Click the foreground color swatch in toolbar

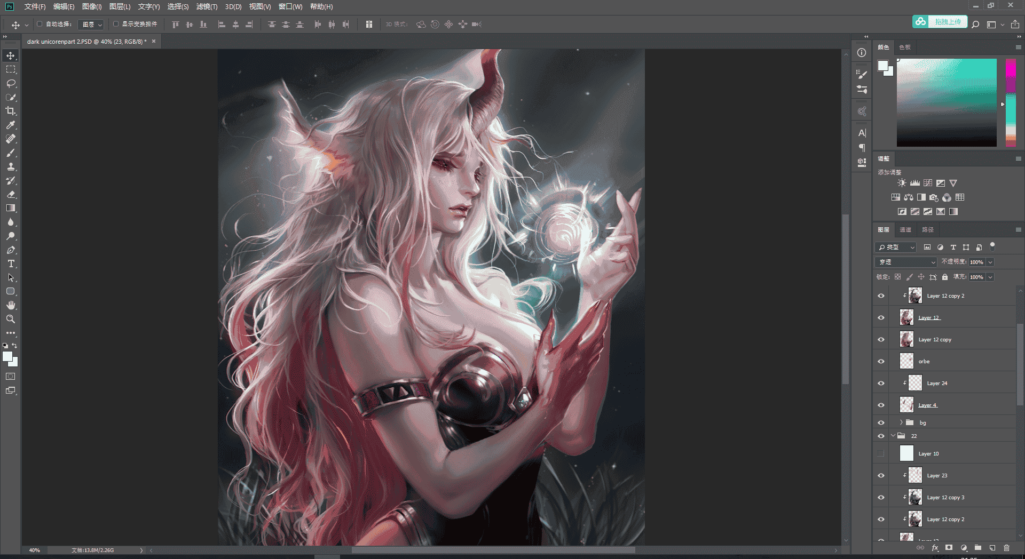[7, 357]
